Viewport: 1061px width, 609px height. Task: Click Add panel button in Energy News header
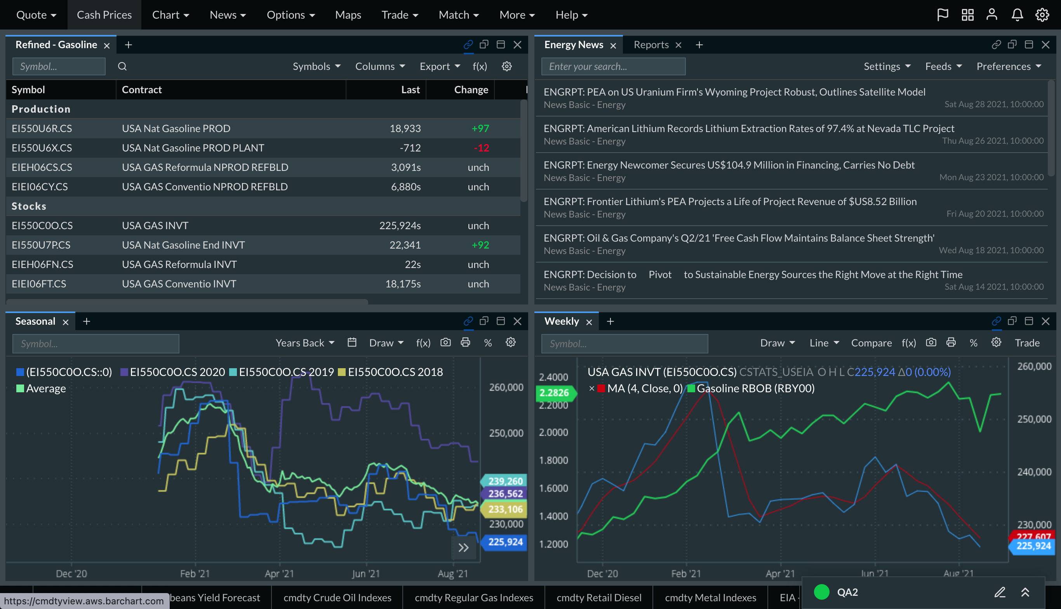tap(697, 44)
